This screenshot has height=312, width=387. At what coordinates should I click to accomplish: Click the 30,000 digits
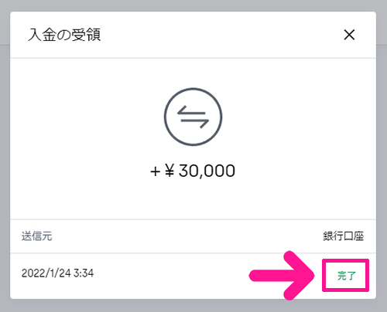point(207,171)
